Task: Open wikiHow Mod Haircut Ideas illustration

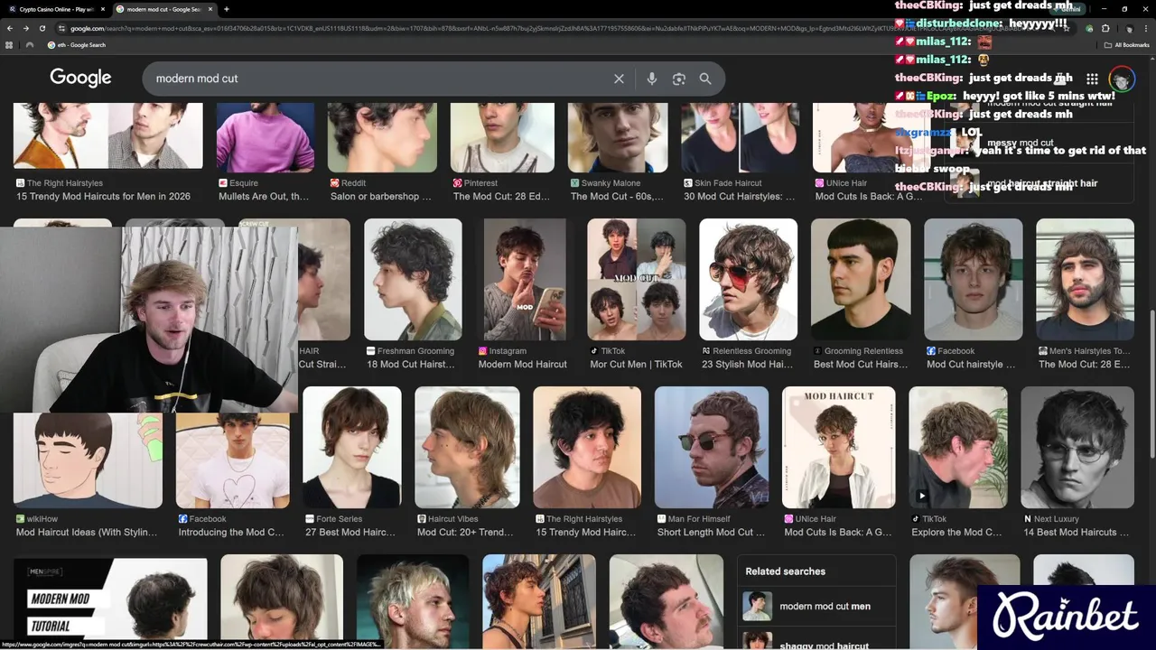Action: click(88, 460)
